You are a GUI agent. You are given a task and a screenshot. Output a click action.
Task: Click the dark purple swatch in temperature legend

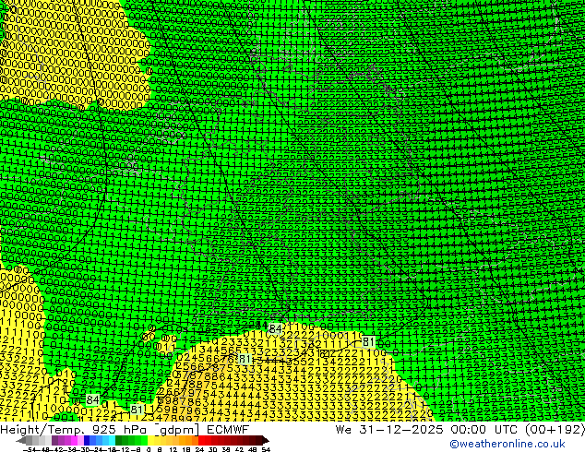click(x=54, y=441)
